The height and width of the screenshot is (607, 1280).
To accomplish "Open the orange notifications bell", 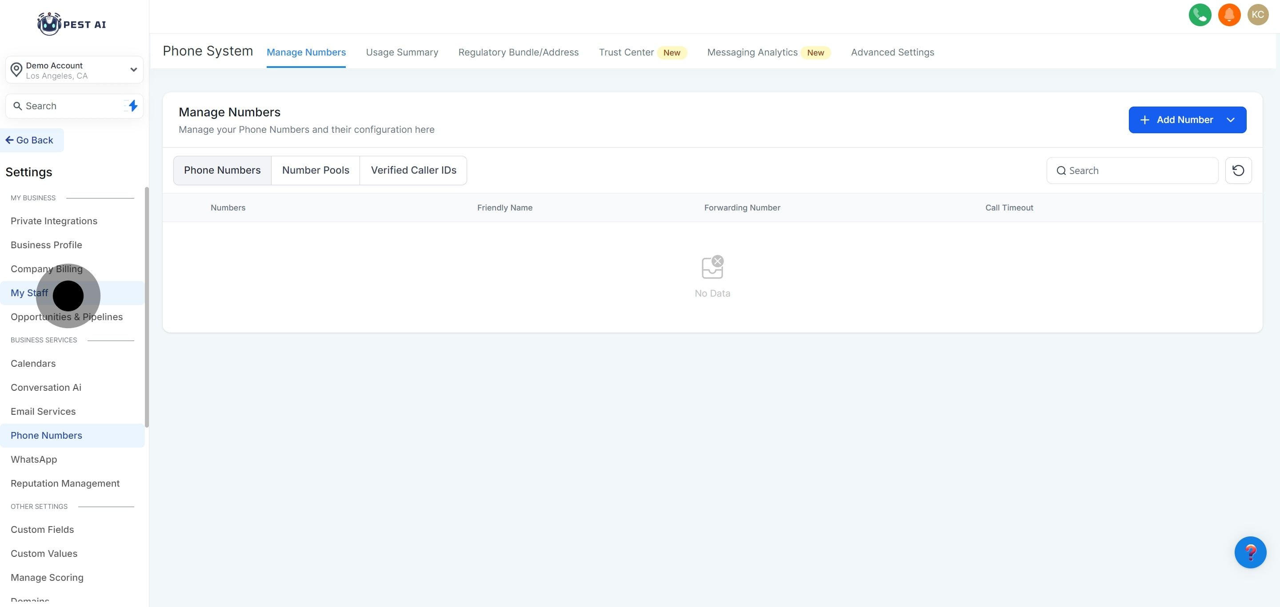I will 1229,14.
